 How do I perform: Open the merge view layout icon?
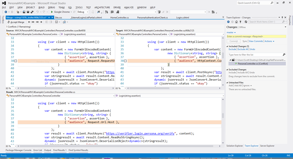tap(56, 22)
